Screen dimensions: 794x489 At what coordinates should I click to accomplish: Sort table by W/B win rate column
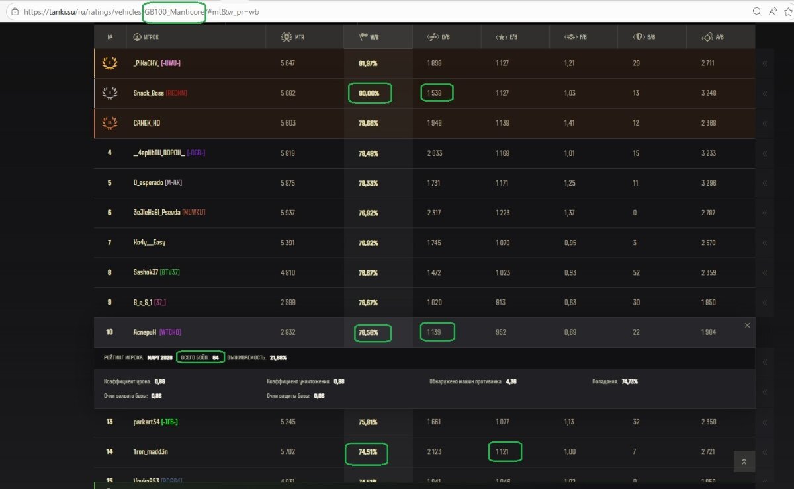coord(368,37)
